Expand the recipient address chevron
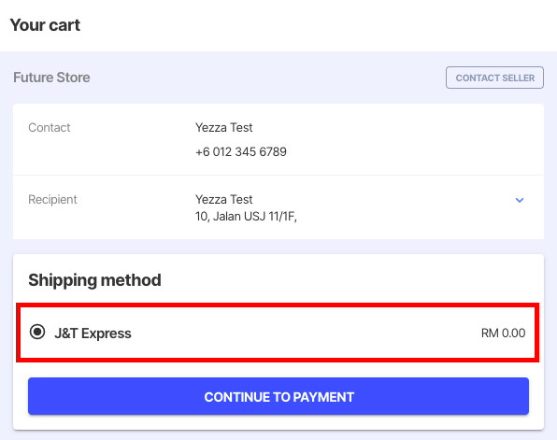This screenshot has width=557, height=440. pyautogui.click(x=520, y=200)
